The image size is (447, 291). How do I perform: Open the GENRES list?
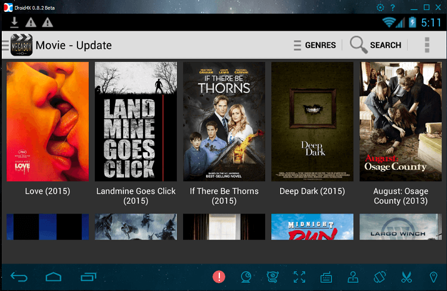(315, 45)
